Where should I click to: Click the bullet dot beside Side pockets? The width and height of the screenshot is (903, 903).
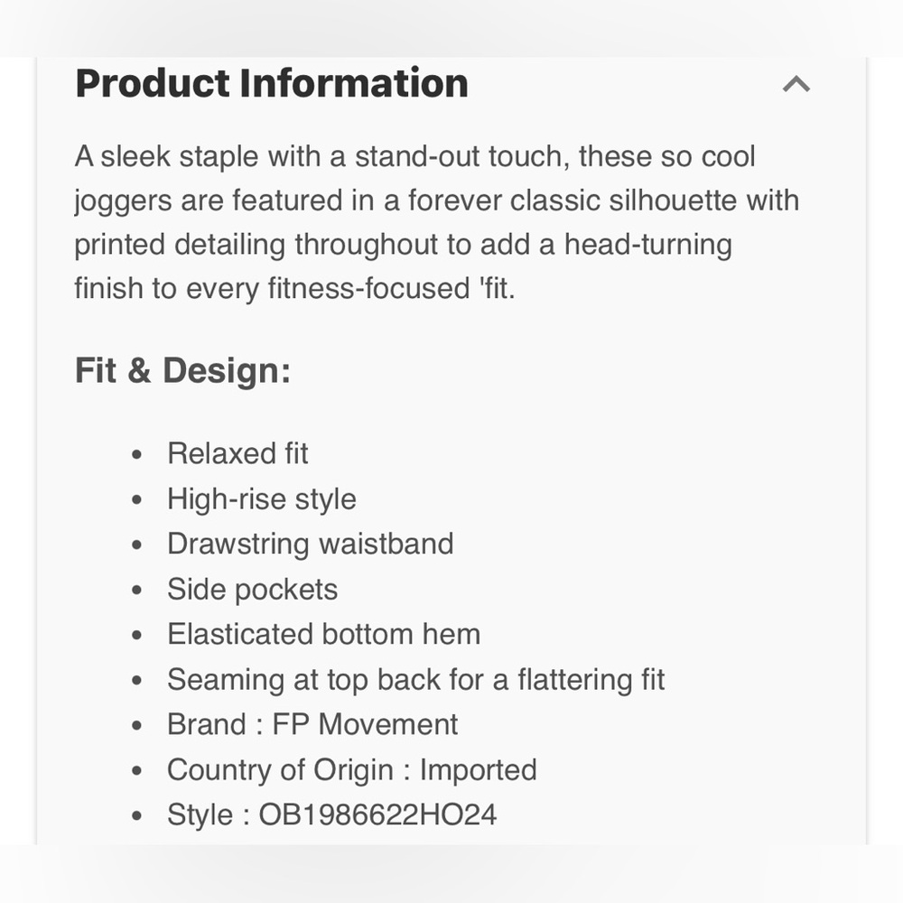(136, 591)
